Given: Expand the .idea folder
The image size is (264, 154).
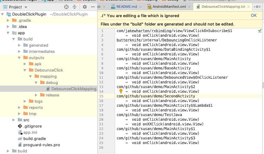Looking at the screenshot, I should point(8,26).
